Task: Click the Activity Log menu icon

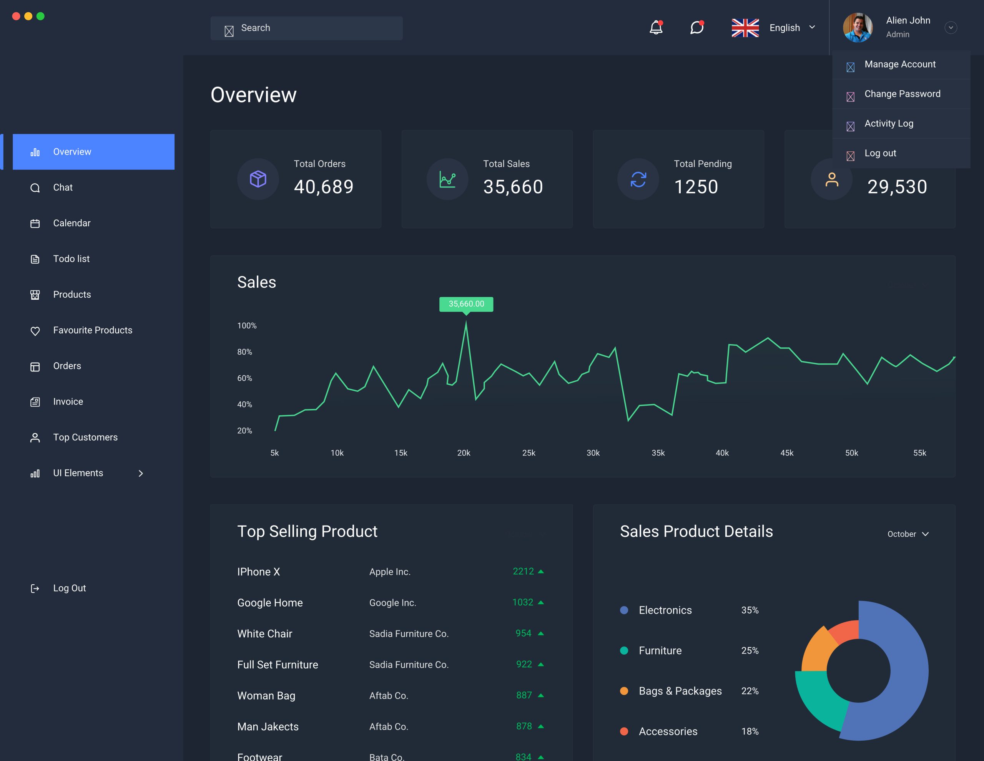Action: pos(850,126)
